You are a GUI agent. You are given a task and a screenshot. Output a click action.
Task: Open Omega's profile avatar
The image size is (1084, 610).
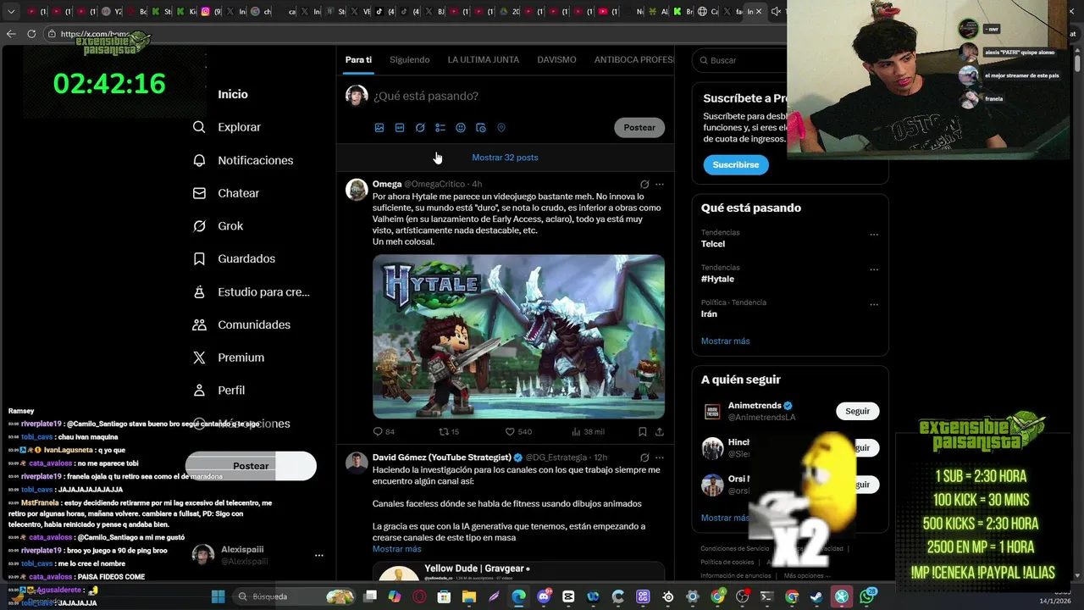(x=357, y=189)
